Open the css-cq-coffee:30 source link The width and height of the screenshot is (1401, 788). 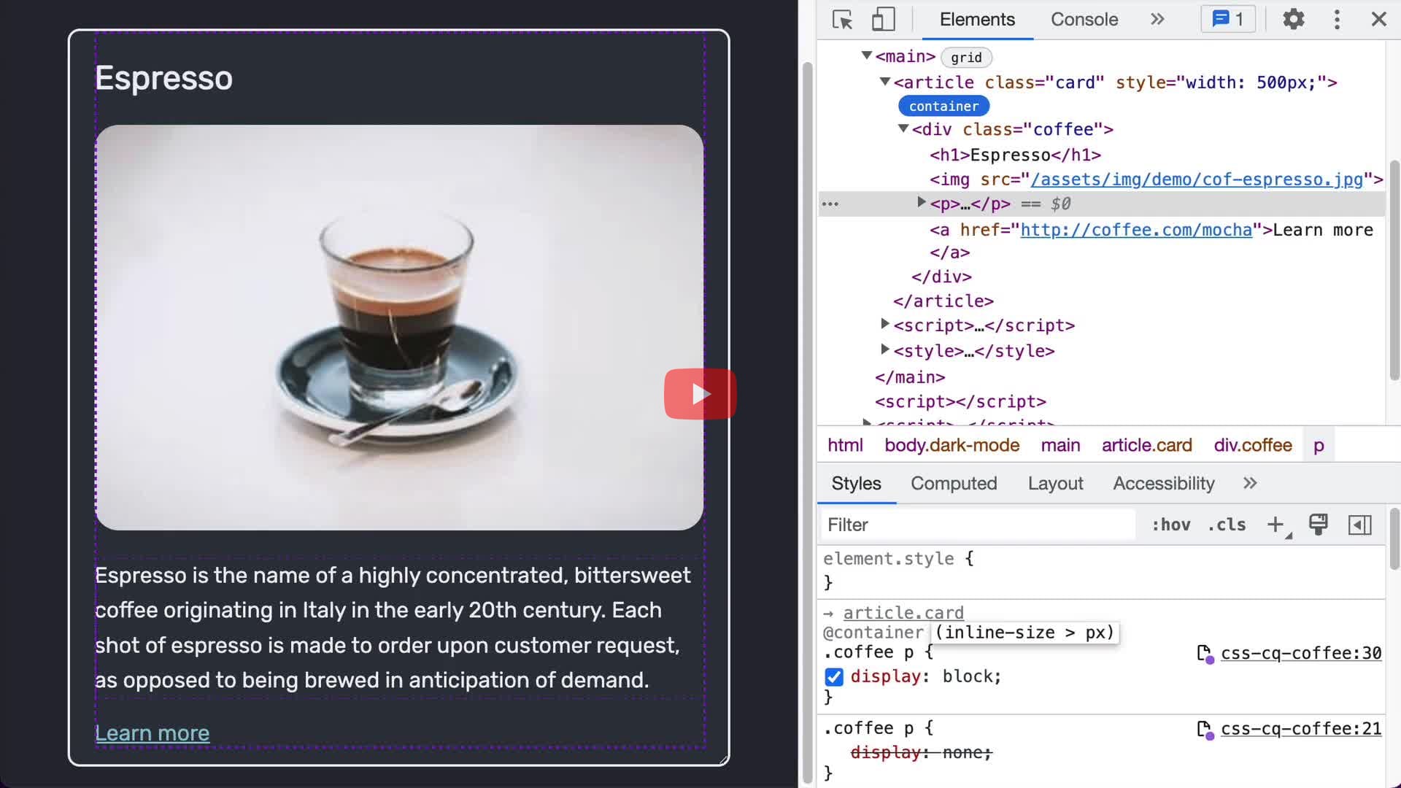tap(1300, 653)
